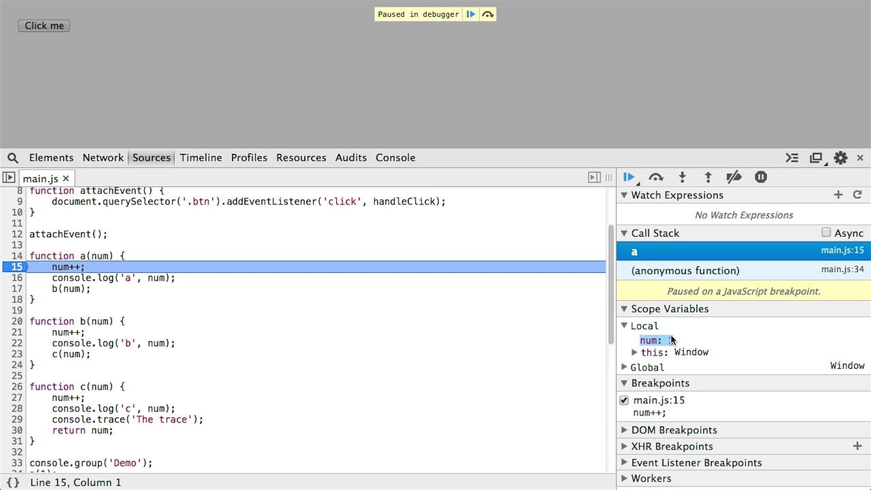Expand XHR Breakpoints section
Viewport: 871px width, 490px height.
click(x=624, y=446)
